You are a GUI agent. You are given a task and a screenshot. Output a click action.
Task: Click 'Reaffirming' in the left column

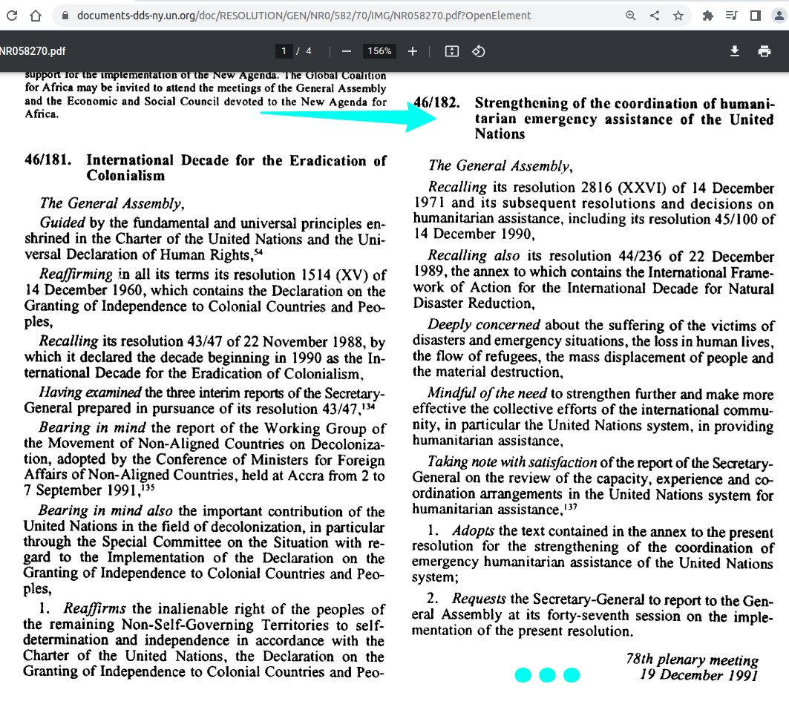pos(76,274)
